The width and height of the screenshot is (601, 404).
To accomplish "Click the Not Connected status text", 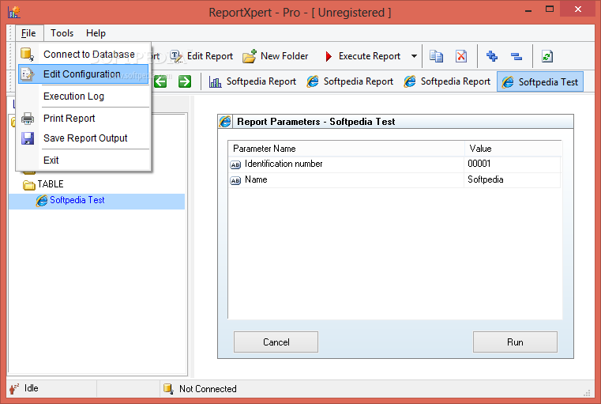I will pyautogui.click(x=208, y=389).
